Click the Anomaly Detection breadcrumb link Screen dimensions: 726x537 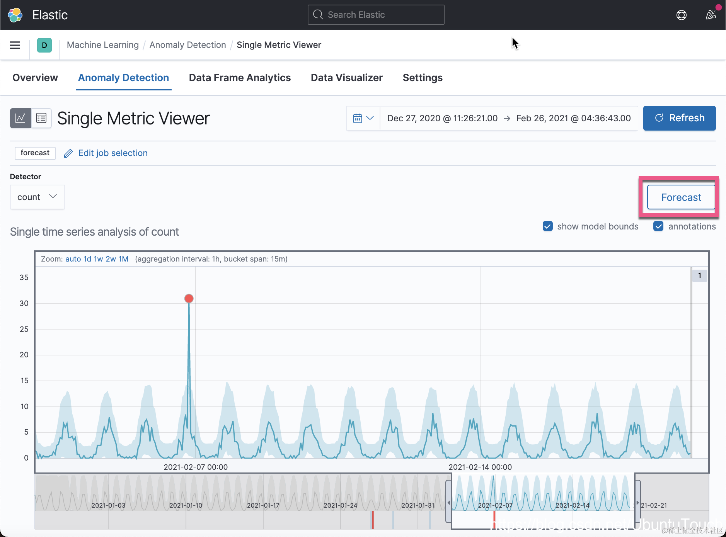[x=188, y=45]
